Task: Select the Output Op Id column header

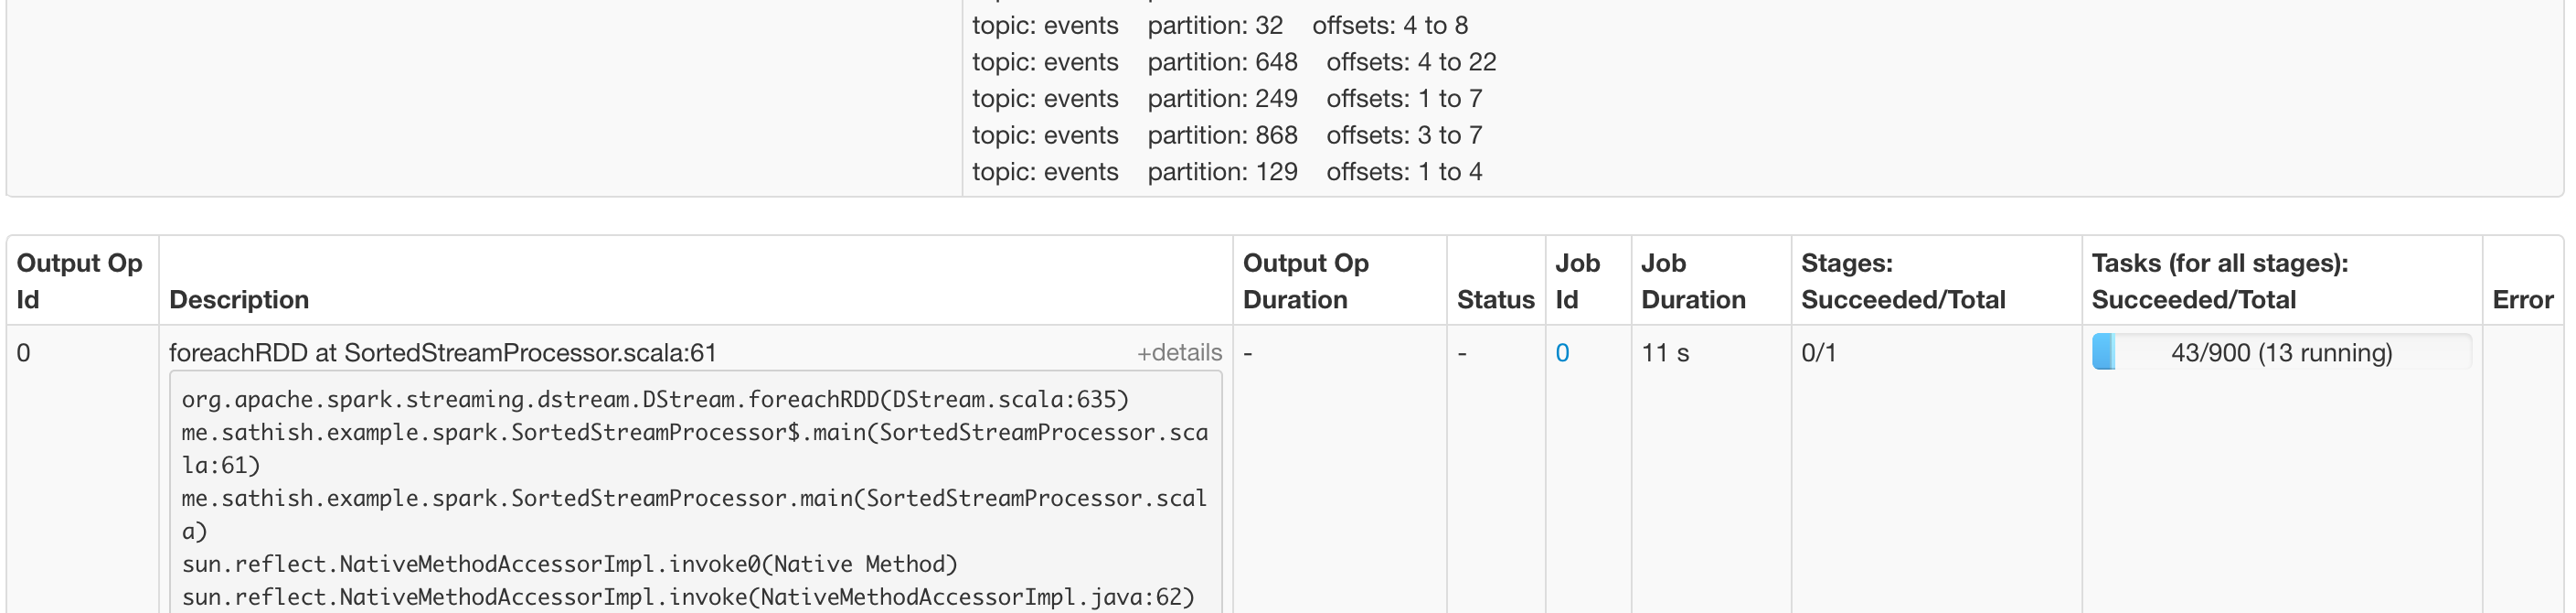Action: tap(80, 282)
